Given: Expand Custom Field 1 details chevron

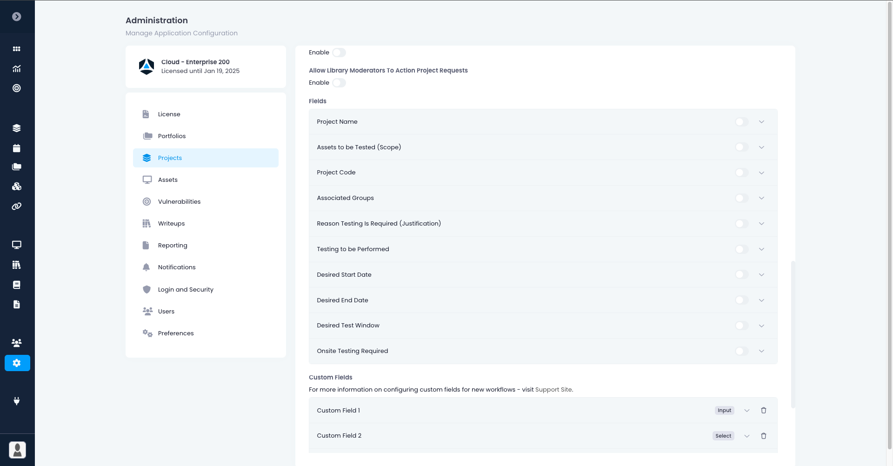Looking at the screenshot, I should 746,410.
